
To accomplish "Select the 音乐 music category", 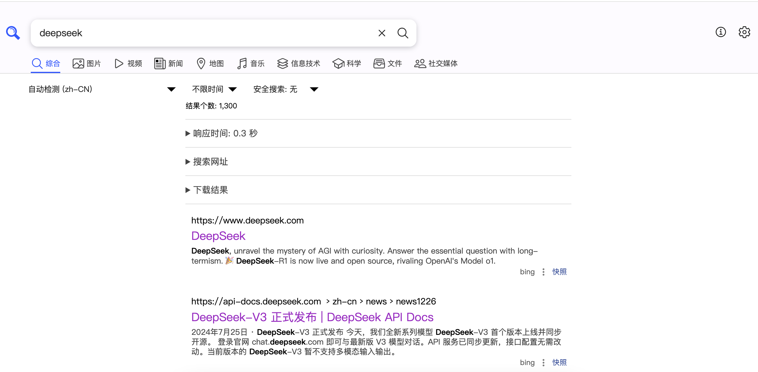I will 251,63.
